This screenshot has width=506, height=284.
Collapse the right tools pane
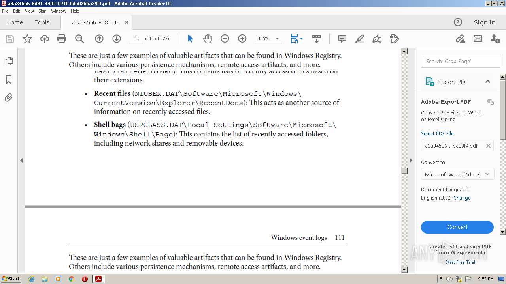pos(411,161)
